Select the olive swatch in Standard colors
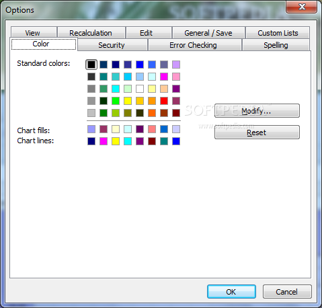The image size is (322, 308). coord(128,113)
